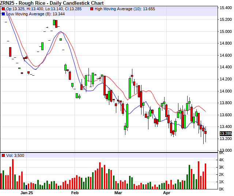Click the 15.400 price axis label
The height and width of the screenshot is (196, 234).
point(225,8)
